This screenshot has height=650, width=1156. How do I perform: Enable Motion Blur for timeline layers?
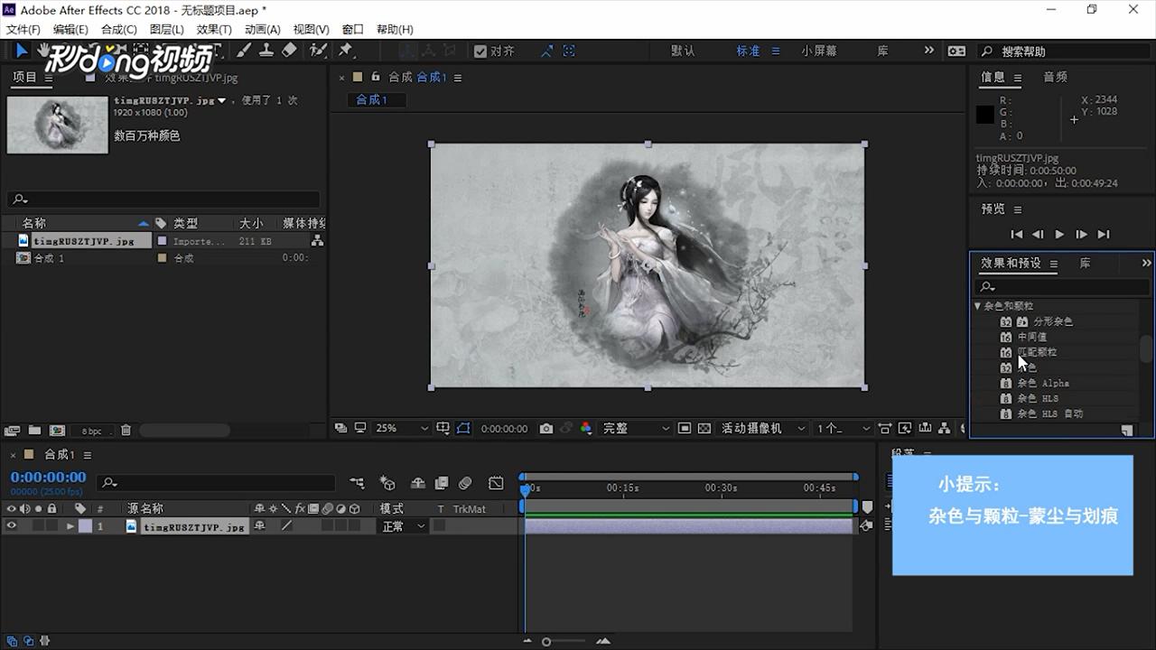[465, 483]
